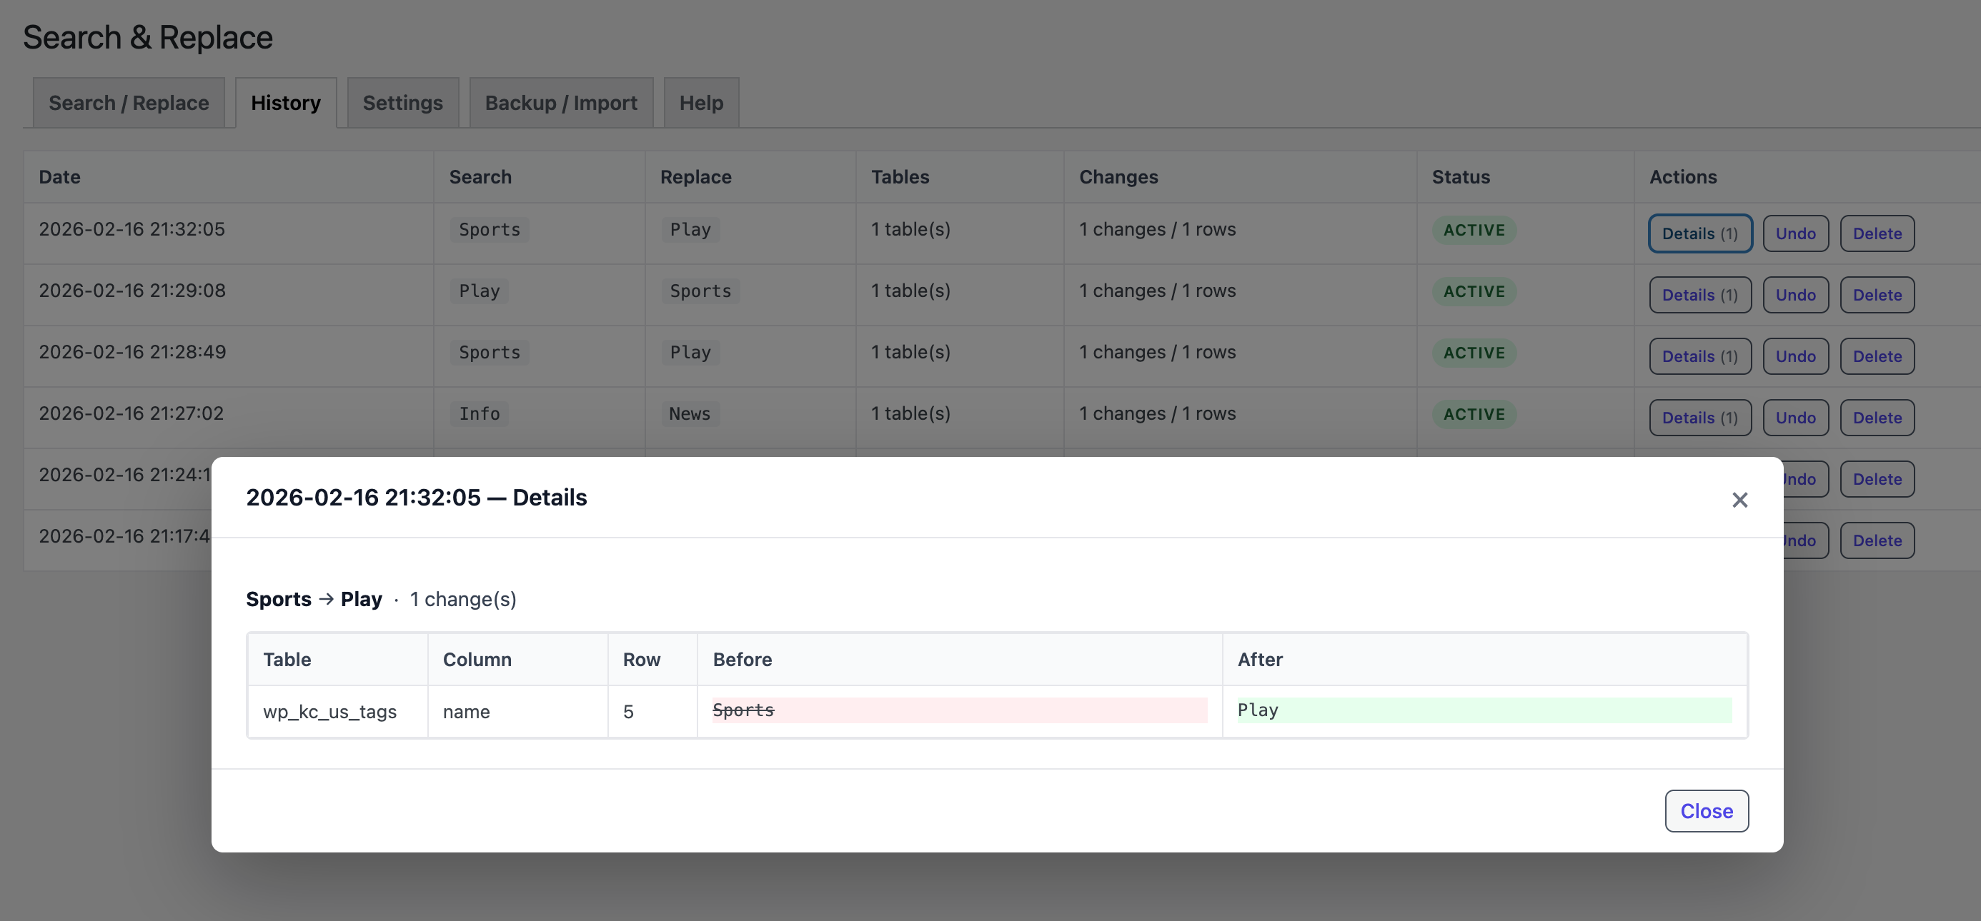The width and height of the screenshot is (1981, 921).
Task: Click the struck-through Sports value in Before column
Action: 743,710
